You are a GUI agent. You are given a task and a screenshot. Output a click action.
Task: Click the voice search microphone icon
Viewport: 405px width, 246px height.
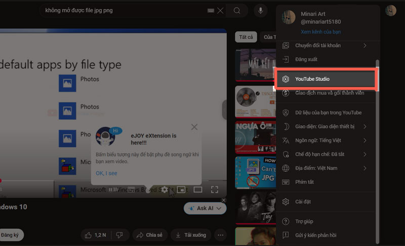[260, 11]
